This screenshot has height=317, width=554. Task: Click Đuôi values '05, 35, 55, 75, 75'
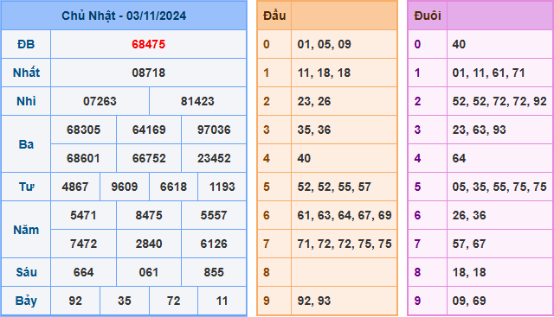[x=499, y=187]
